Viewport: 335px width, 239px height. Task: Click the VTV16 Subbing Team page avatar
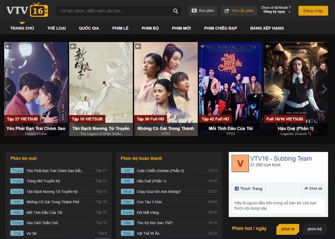[240, 163]
